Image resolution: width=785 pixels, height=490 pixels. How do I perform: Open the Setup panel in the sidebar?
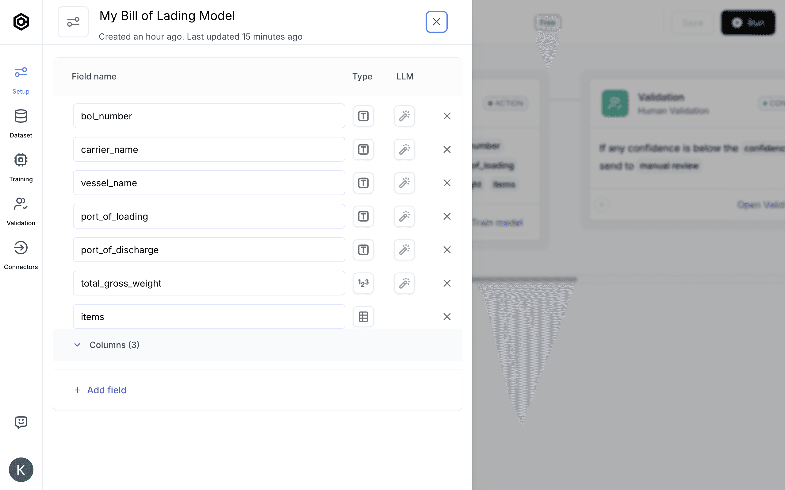21,79
